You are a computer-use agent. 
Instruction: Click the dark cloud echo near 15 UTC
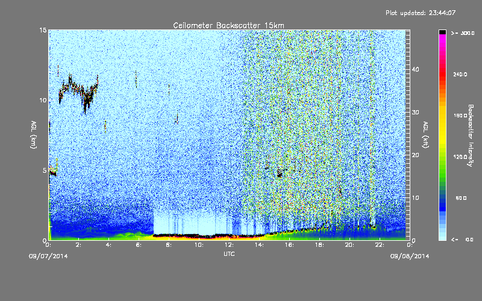pyautogui.click(x=280, y=175)
